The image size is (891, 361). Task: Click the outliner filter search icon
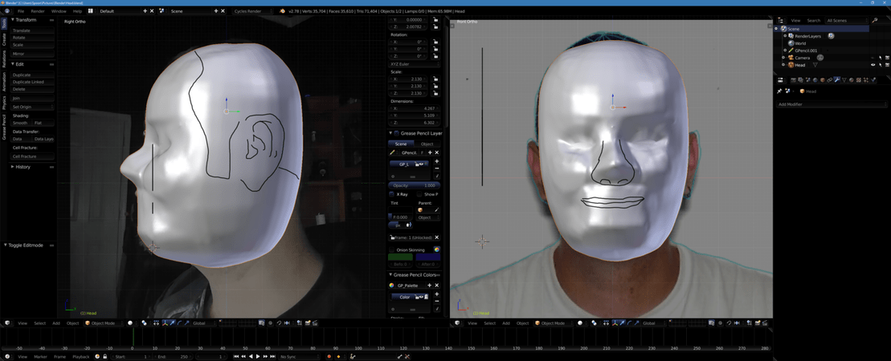[875, 20]
